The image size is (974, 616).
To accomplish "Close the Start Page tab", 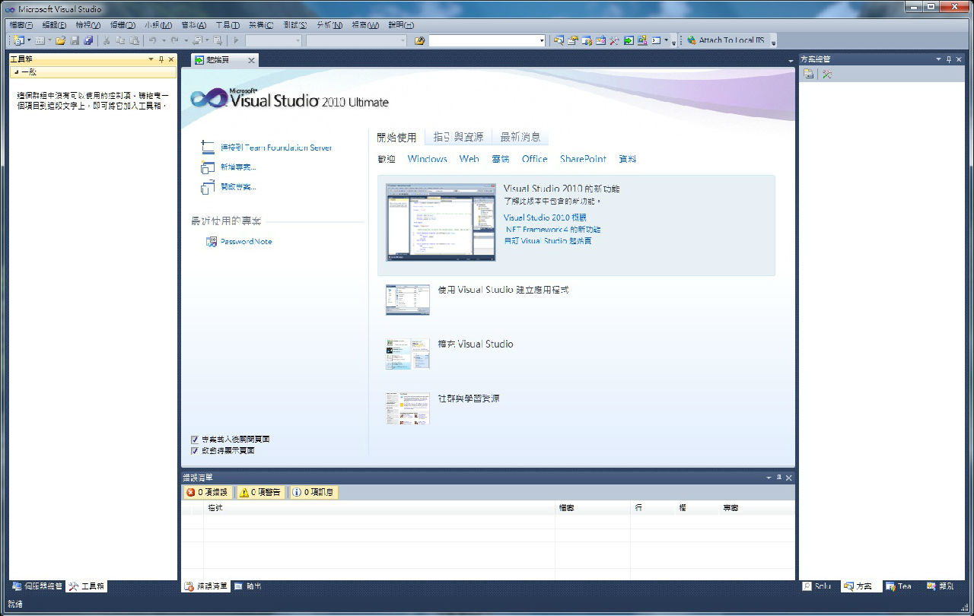I will [251, 60].
